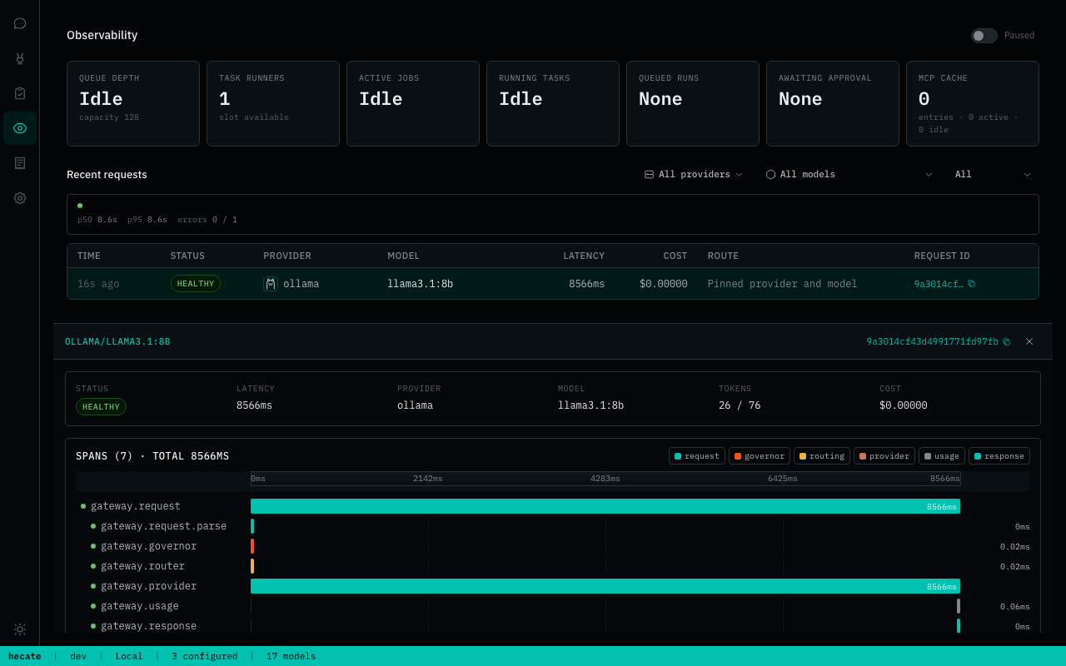Click 3 configured in status bar

[x=205, y=656]
